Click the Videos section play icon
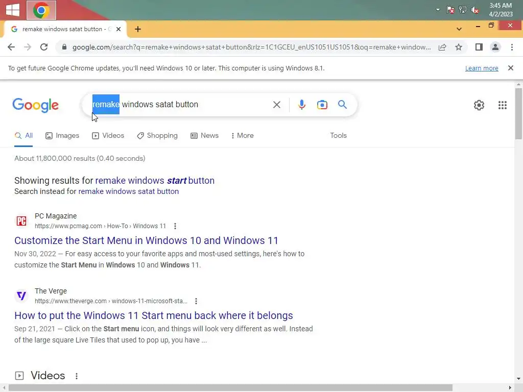 click(19, 376)
